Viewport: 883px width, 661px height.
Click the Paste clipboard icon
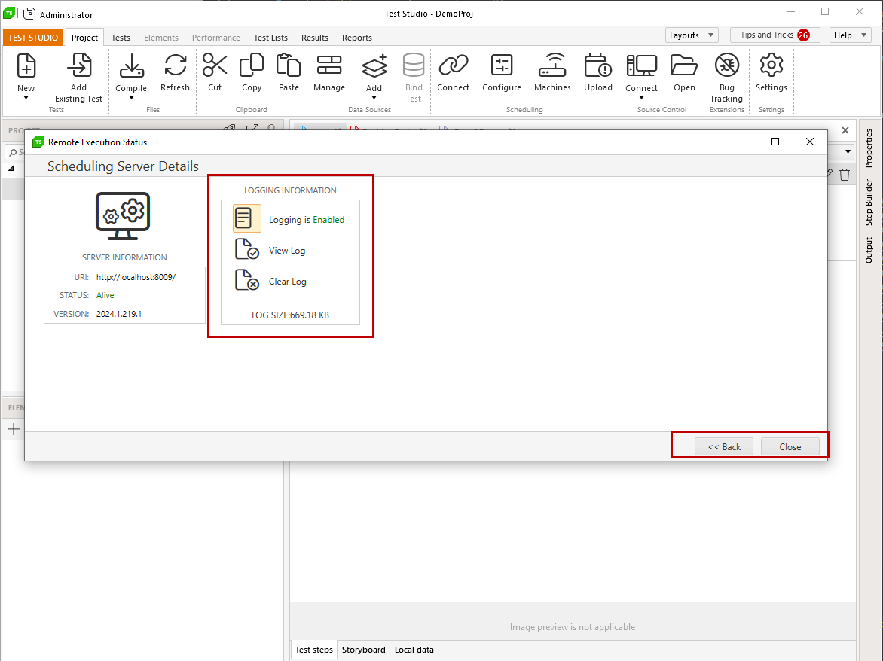click(x=289, y=65)
